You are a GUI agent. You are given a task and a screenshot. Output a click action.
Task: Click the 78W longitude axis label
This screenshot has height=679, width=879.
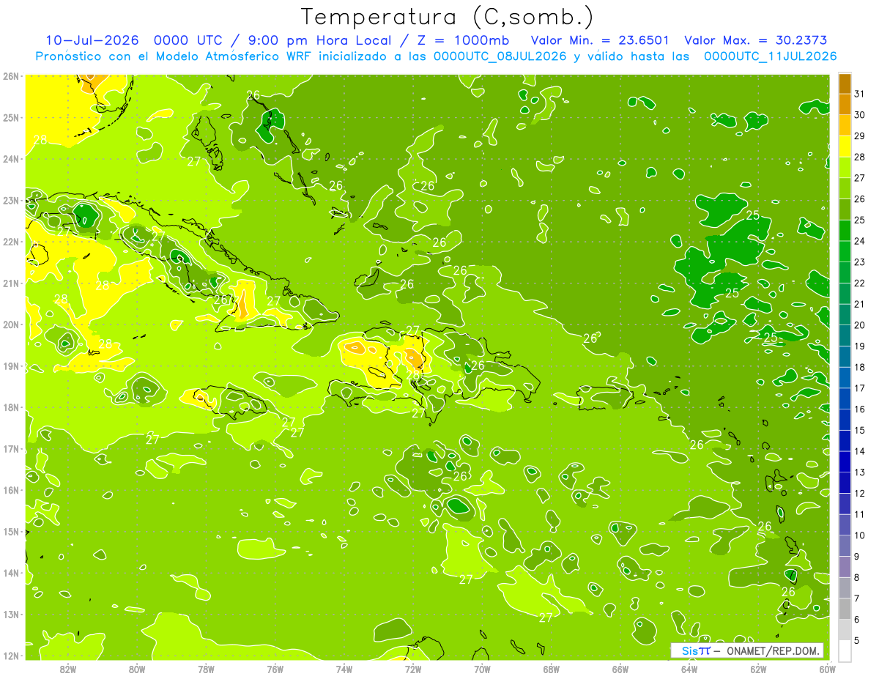(x=206, y=669)
